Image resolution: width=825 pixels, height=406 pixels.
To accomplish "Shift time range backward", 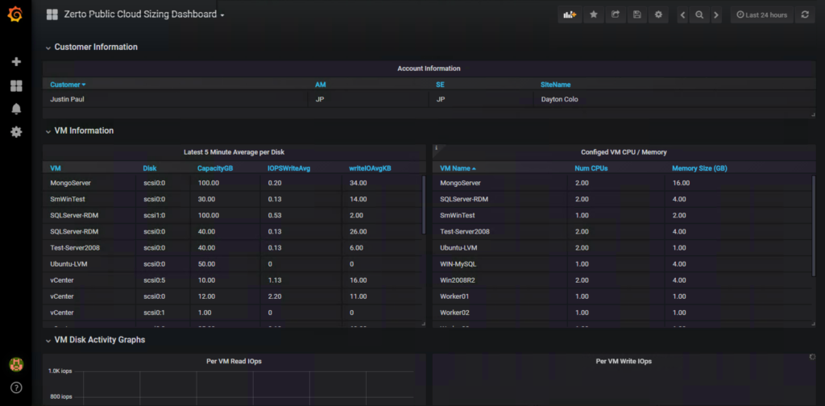I will pos(683,14).
